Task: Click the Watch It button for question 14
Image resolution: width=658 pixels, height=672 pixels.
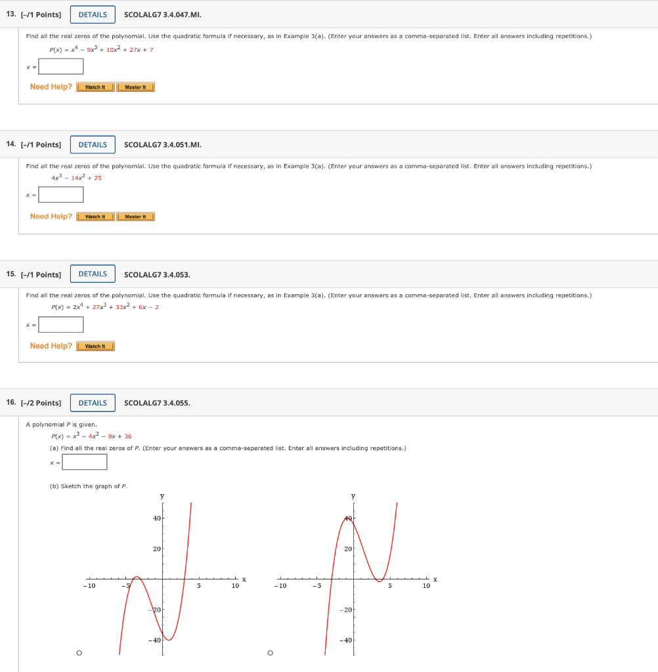Action: (95, 216)
